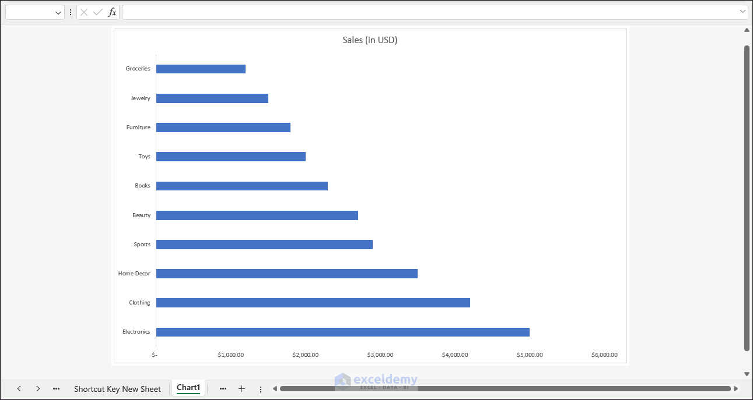Click the Beauty axis label
The width and height of the screenshot is (753, 400).
pyautogui.click(x=142, y=215)
